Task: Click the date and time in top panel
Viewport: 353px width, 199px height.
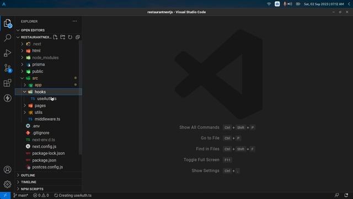Action: point(324,4)
